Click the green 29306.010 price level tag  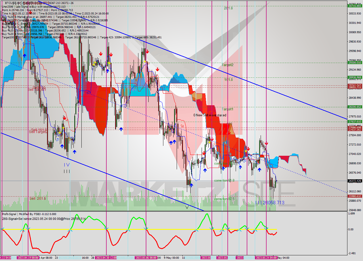click(354, 63)
